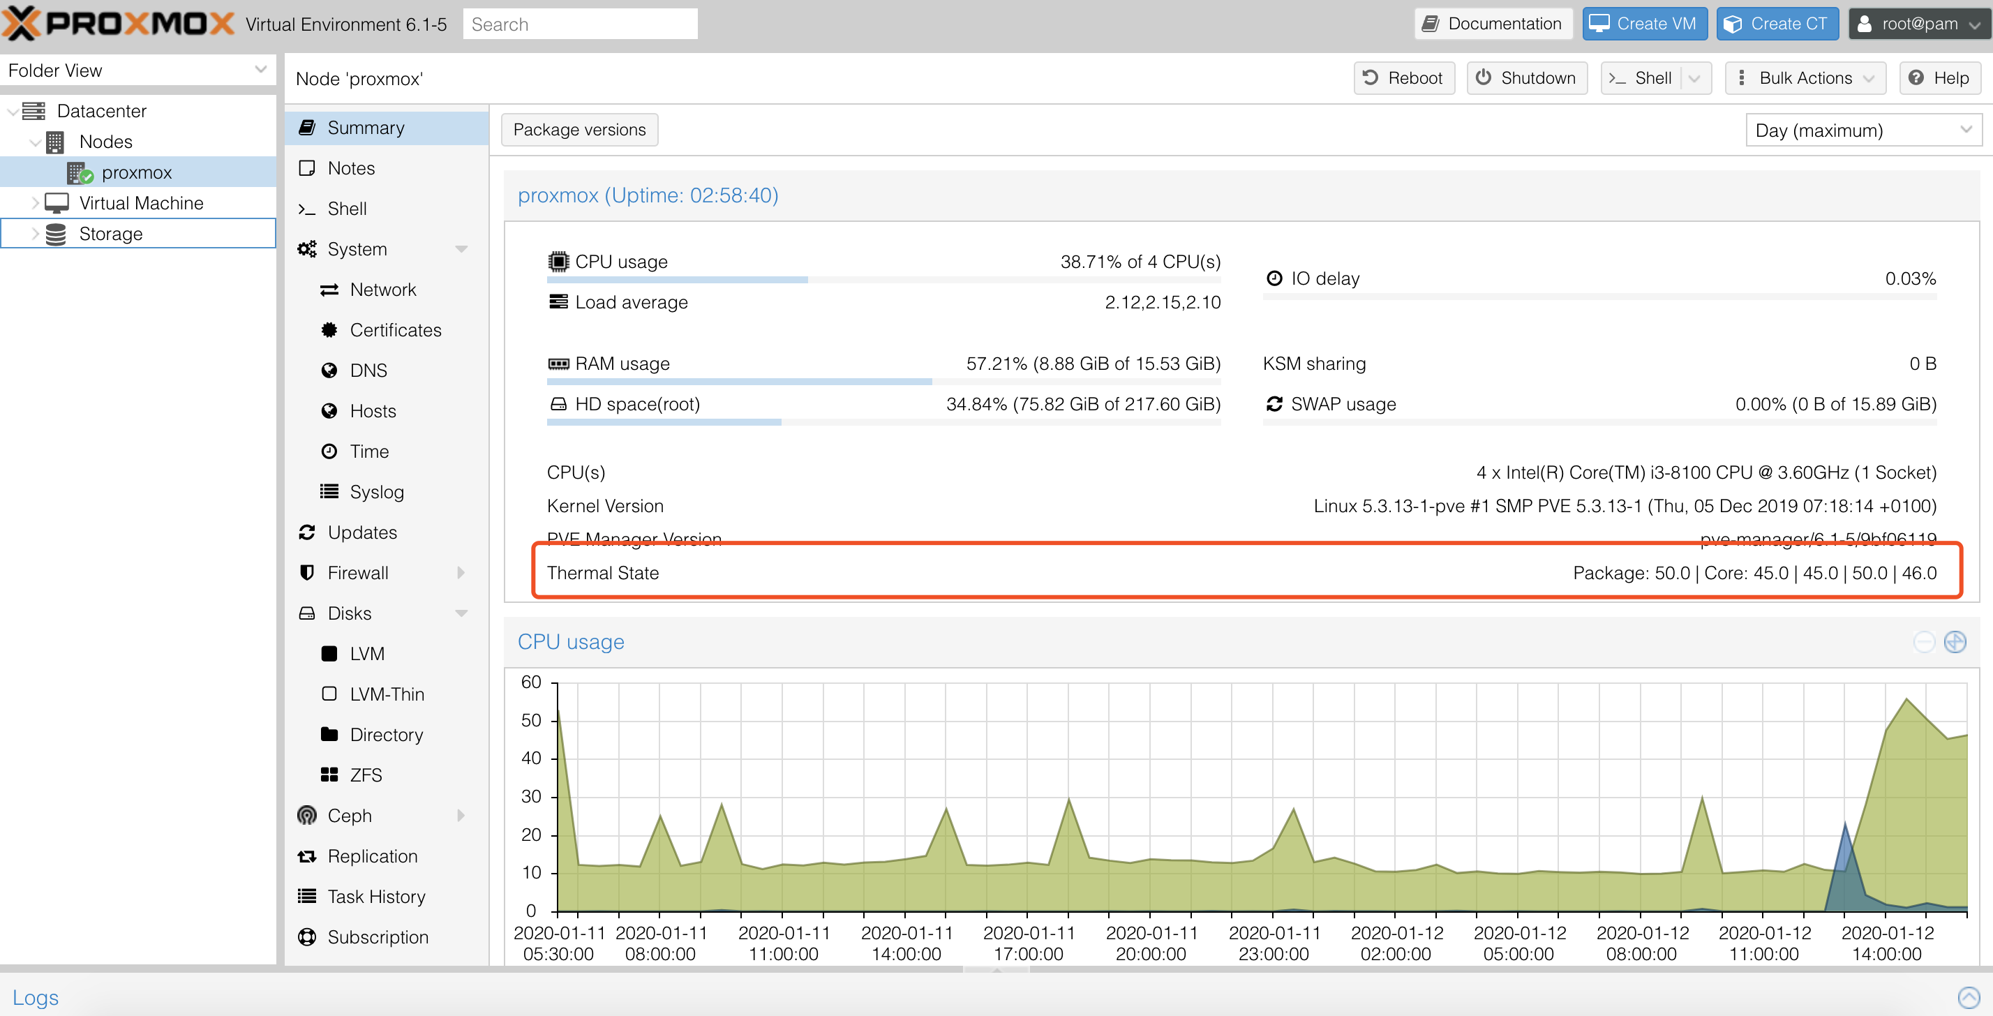Viewport: 1993px width, 1016px height.
Task: Click the Reboot button
Action: click(1404, 78)
